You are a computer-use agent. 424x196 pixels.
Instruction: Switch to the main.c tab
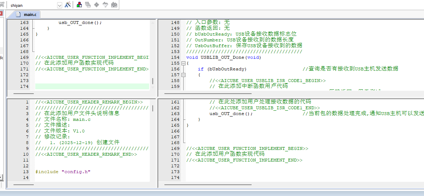coord(30,15)
